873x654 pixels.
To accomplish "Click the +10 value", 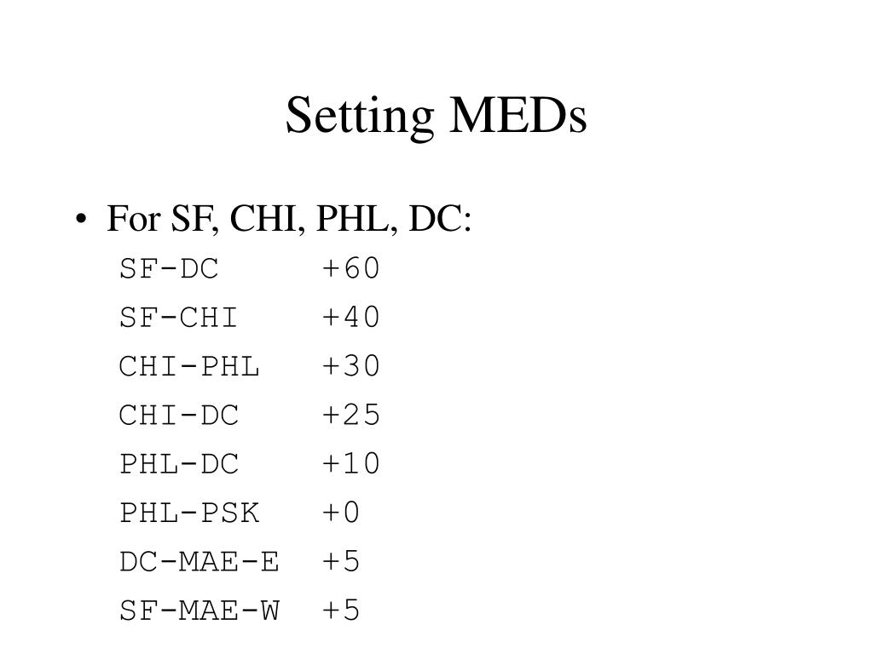I will [350, 463].
